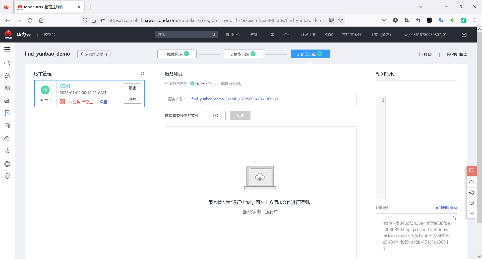Click the smiley satisfaction survey icon

pyautogui.click(x=472, y=182)
